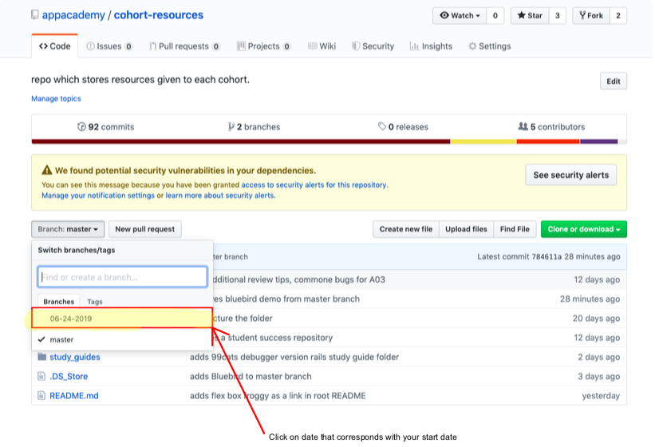
Task: Star the repository
Action: click(x=530, y=15)
